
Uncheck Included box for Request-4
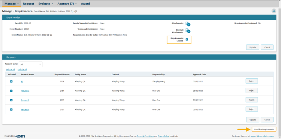coord(11,110)
